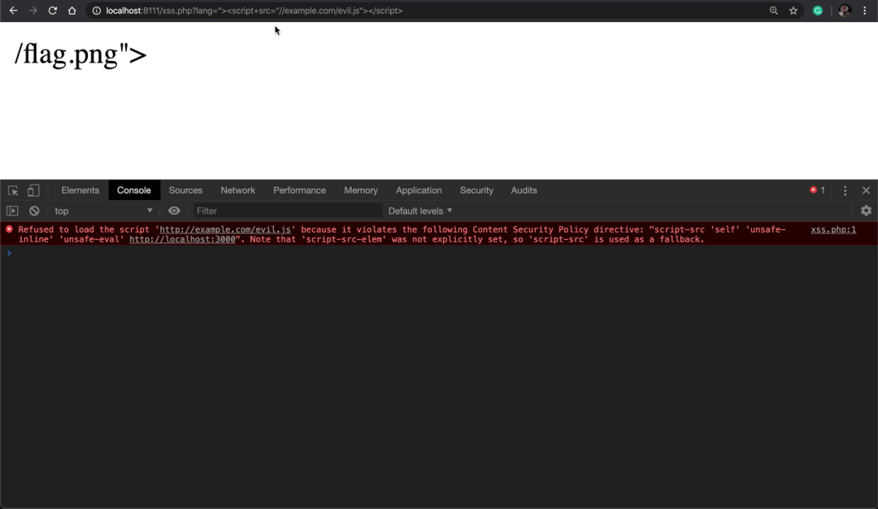Open the user profile avatar

(x=845, y=11)
